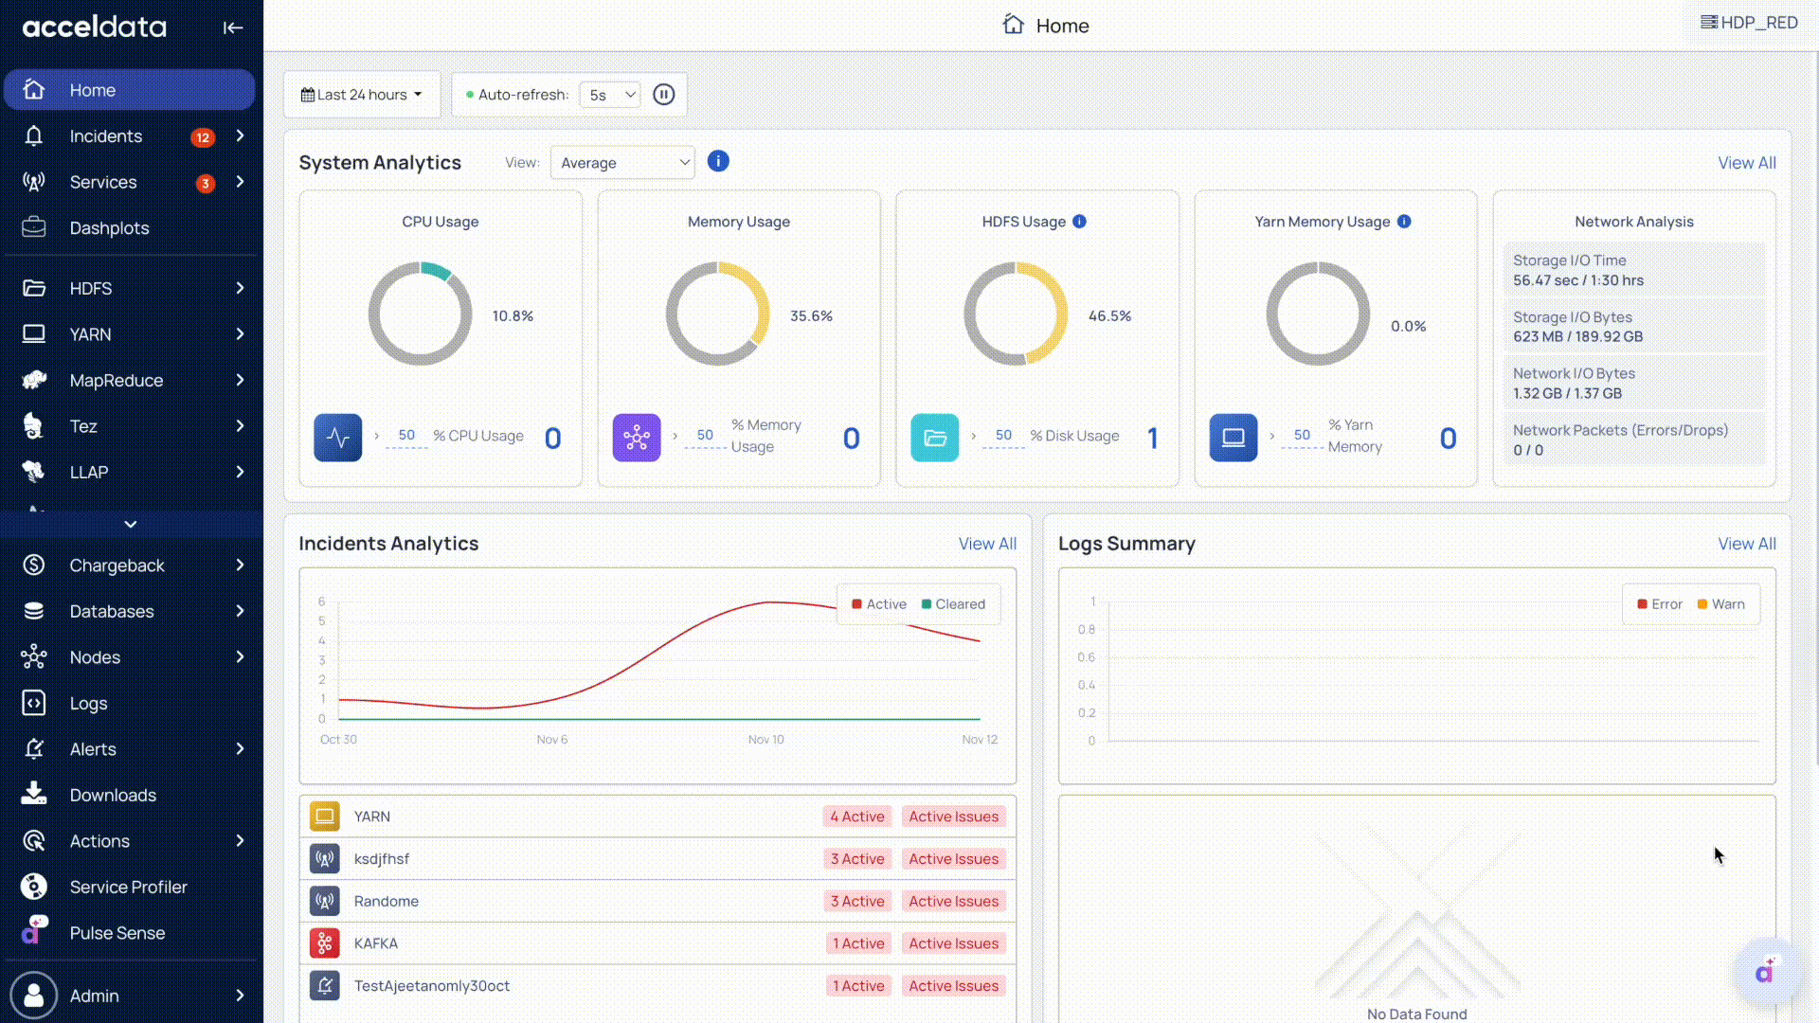The height and width of the screenshot is (1023, 1819).
Task: Toggle the Error legend in Logs Summary
Action: [1660, 604]
